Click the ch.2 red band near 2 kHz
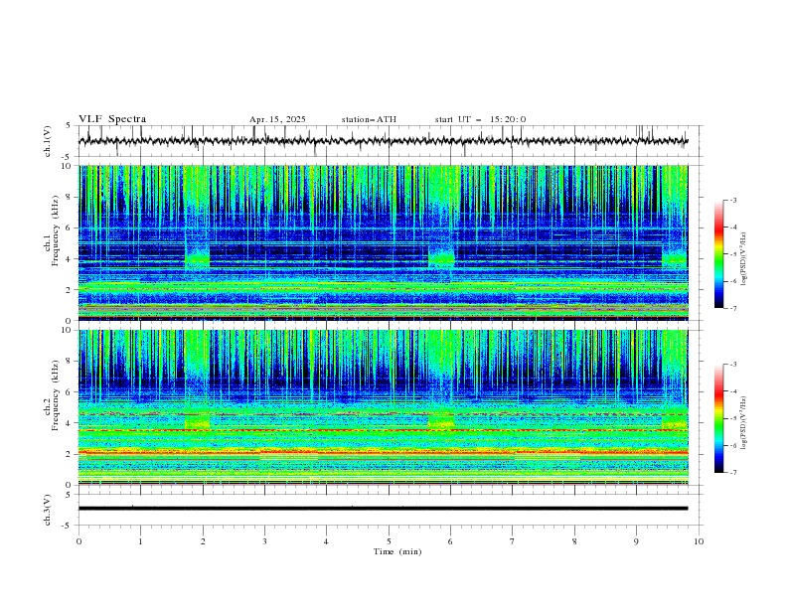The image size is (787, 608). tap(384, 452)
